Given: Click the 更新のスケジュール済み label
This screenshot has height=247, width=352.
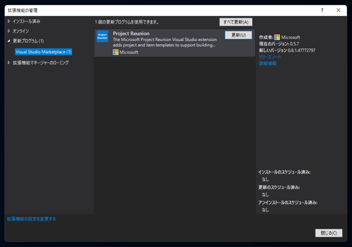Looking at the screenshot, I should coord(279,187).
